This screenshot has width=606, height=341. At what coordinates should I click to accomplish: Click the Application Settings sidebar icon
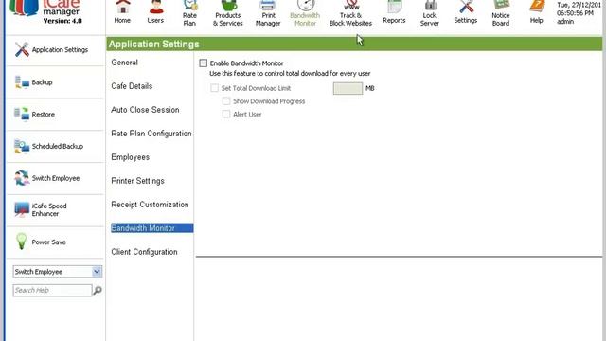[22, 49]
